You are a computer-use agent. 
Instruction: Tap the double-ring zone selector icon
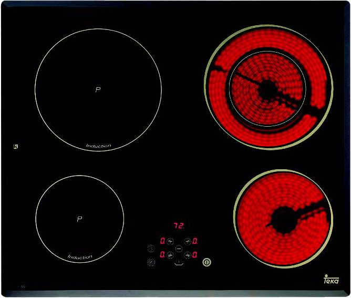coord(151,262)
